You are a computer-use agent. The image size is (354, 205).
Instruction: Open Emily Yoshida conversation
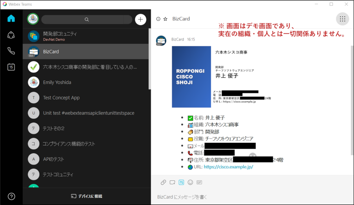[85, 82]
